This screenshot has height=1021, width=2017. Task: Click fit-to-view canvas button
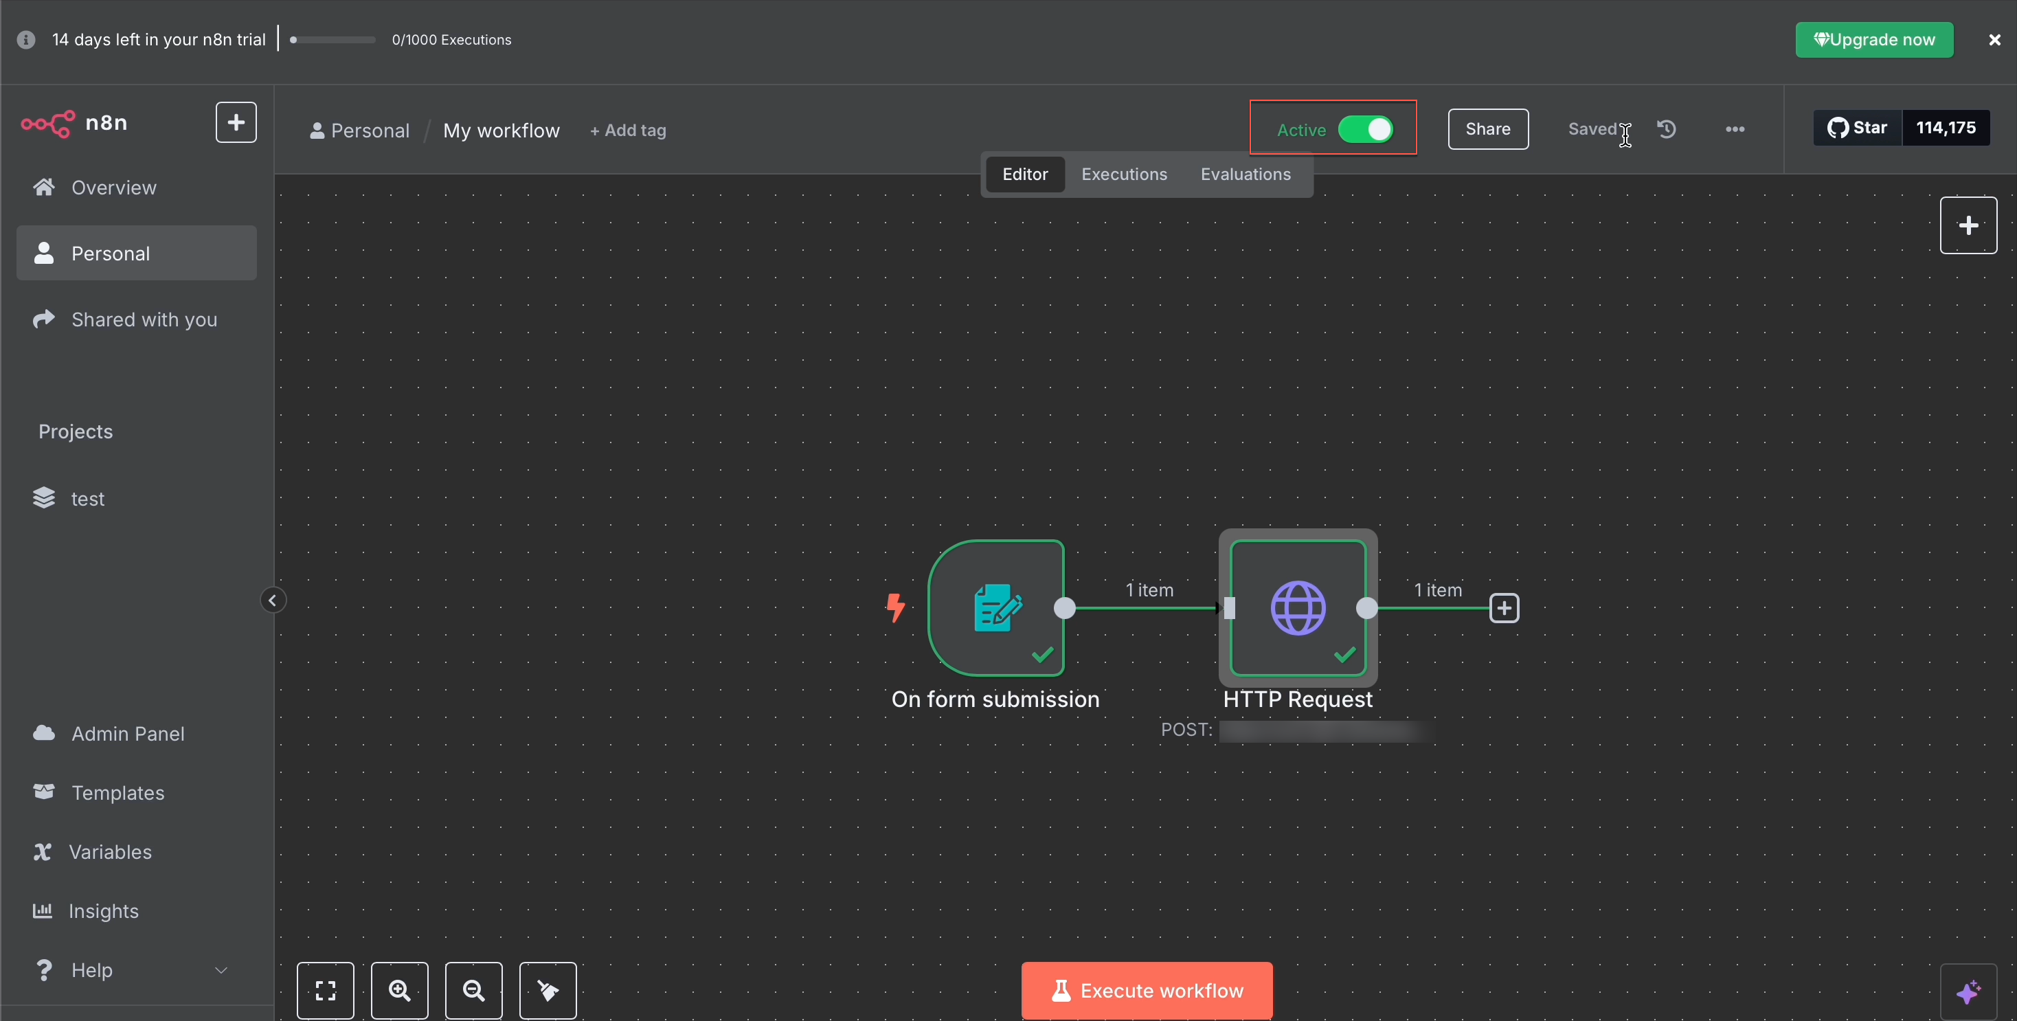click(x=325, y=991)
